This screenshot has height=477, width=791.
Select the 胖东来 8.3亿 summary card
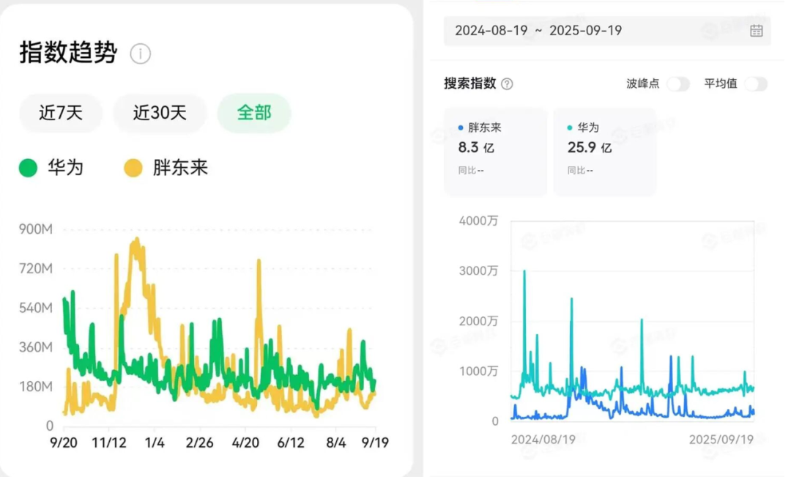point(495,152)
